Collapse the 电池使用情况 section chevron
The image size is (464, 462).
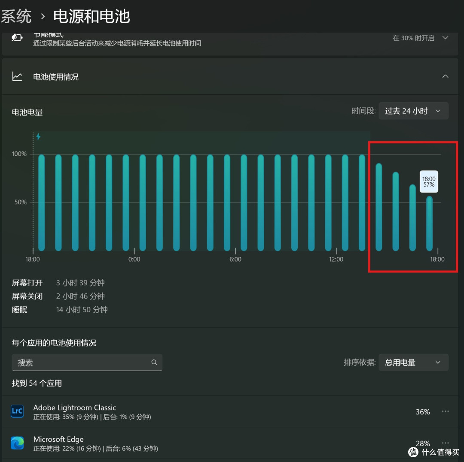click(445, 76)
